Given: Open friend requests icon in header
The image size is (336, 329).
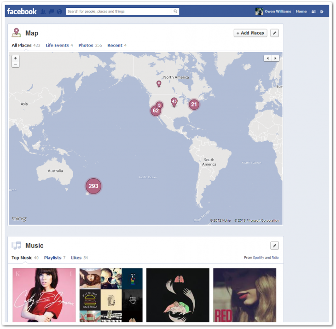Looking at the screenshot, I should pyautogui.click(x=43, y=12).
